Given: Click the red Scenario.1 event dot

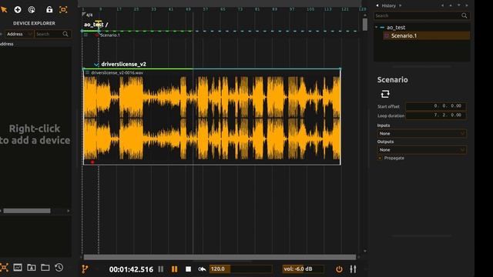Looking at the screenshot, I should coord(97,35).
